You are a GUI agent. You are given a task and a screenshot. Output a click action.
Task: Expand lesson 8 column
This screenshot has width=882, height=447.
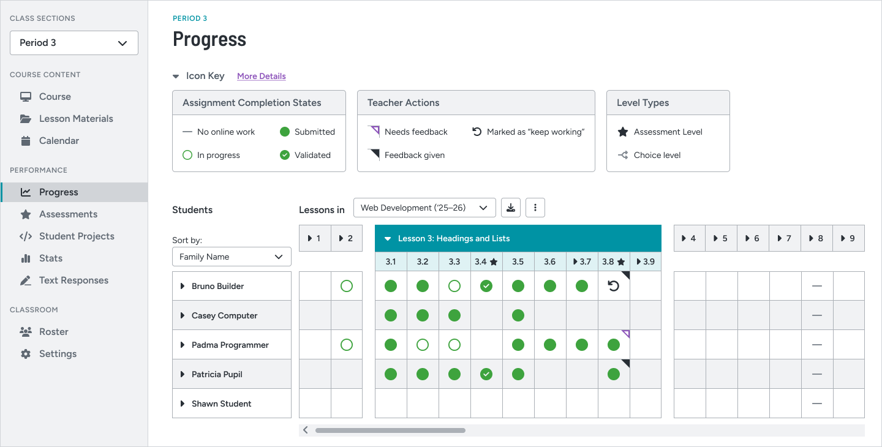pyautogui.click(x=817, y=238)
